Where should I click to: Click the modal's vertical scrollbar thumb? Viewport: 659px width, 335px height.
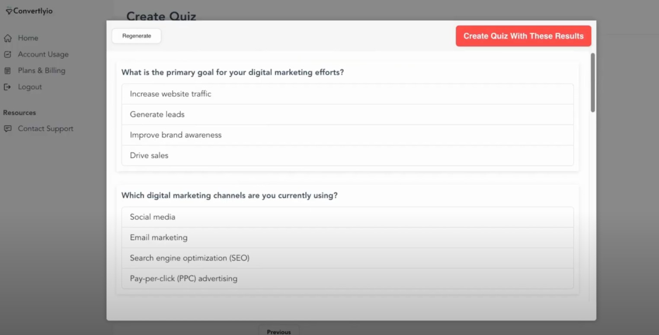click(x=593, y=83)
